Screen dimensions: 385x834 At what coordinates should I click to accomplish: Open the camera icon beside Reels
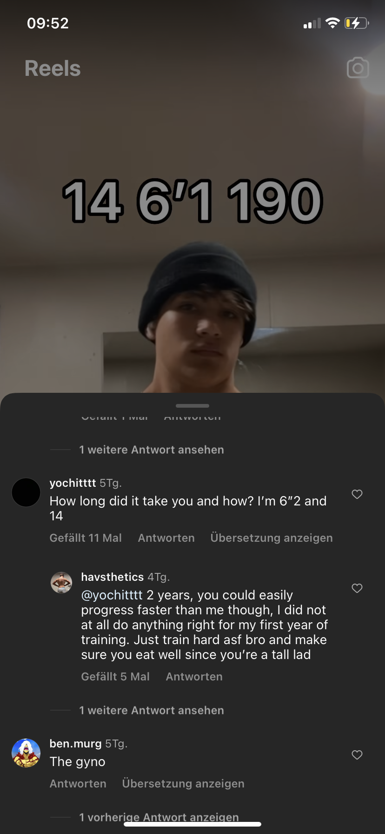tap(358, 68)
